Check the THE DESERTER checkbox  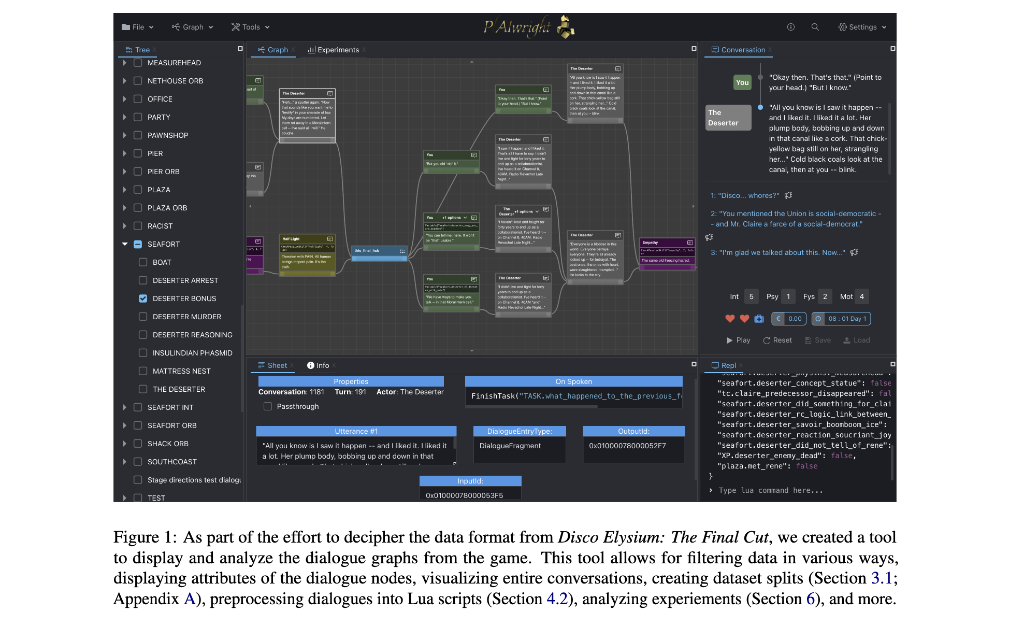(143, 389)
